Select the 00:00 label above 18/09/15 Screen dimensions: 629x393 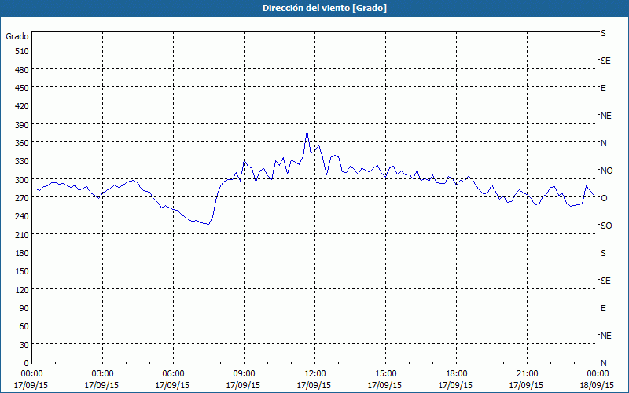(598, 374)
